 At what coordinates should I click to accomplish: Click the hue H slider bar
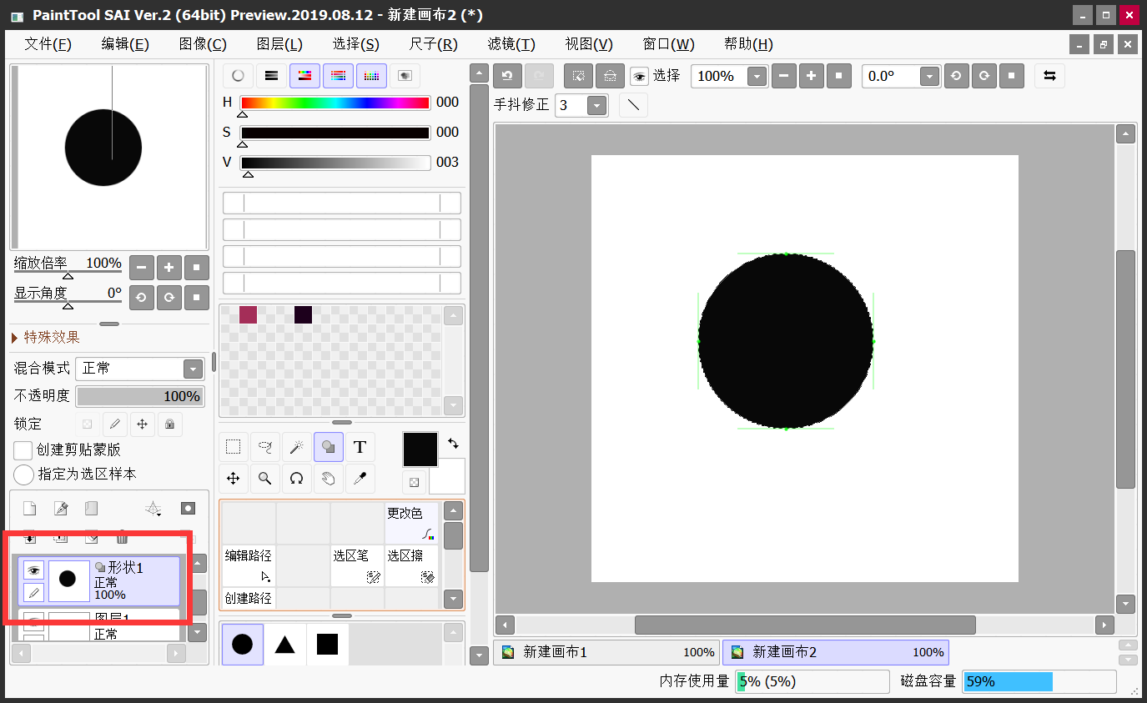click(x=335, y=103)
